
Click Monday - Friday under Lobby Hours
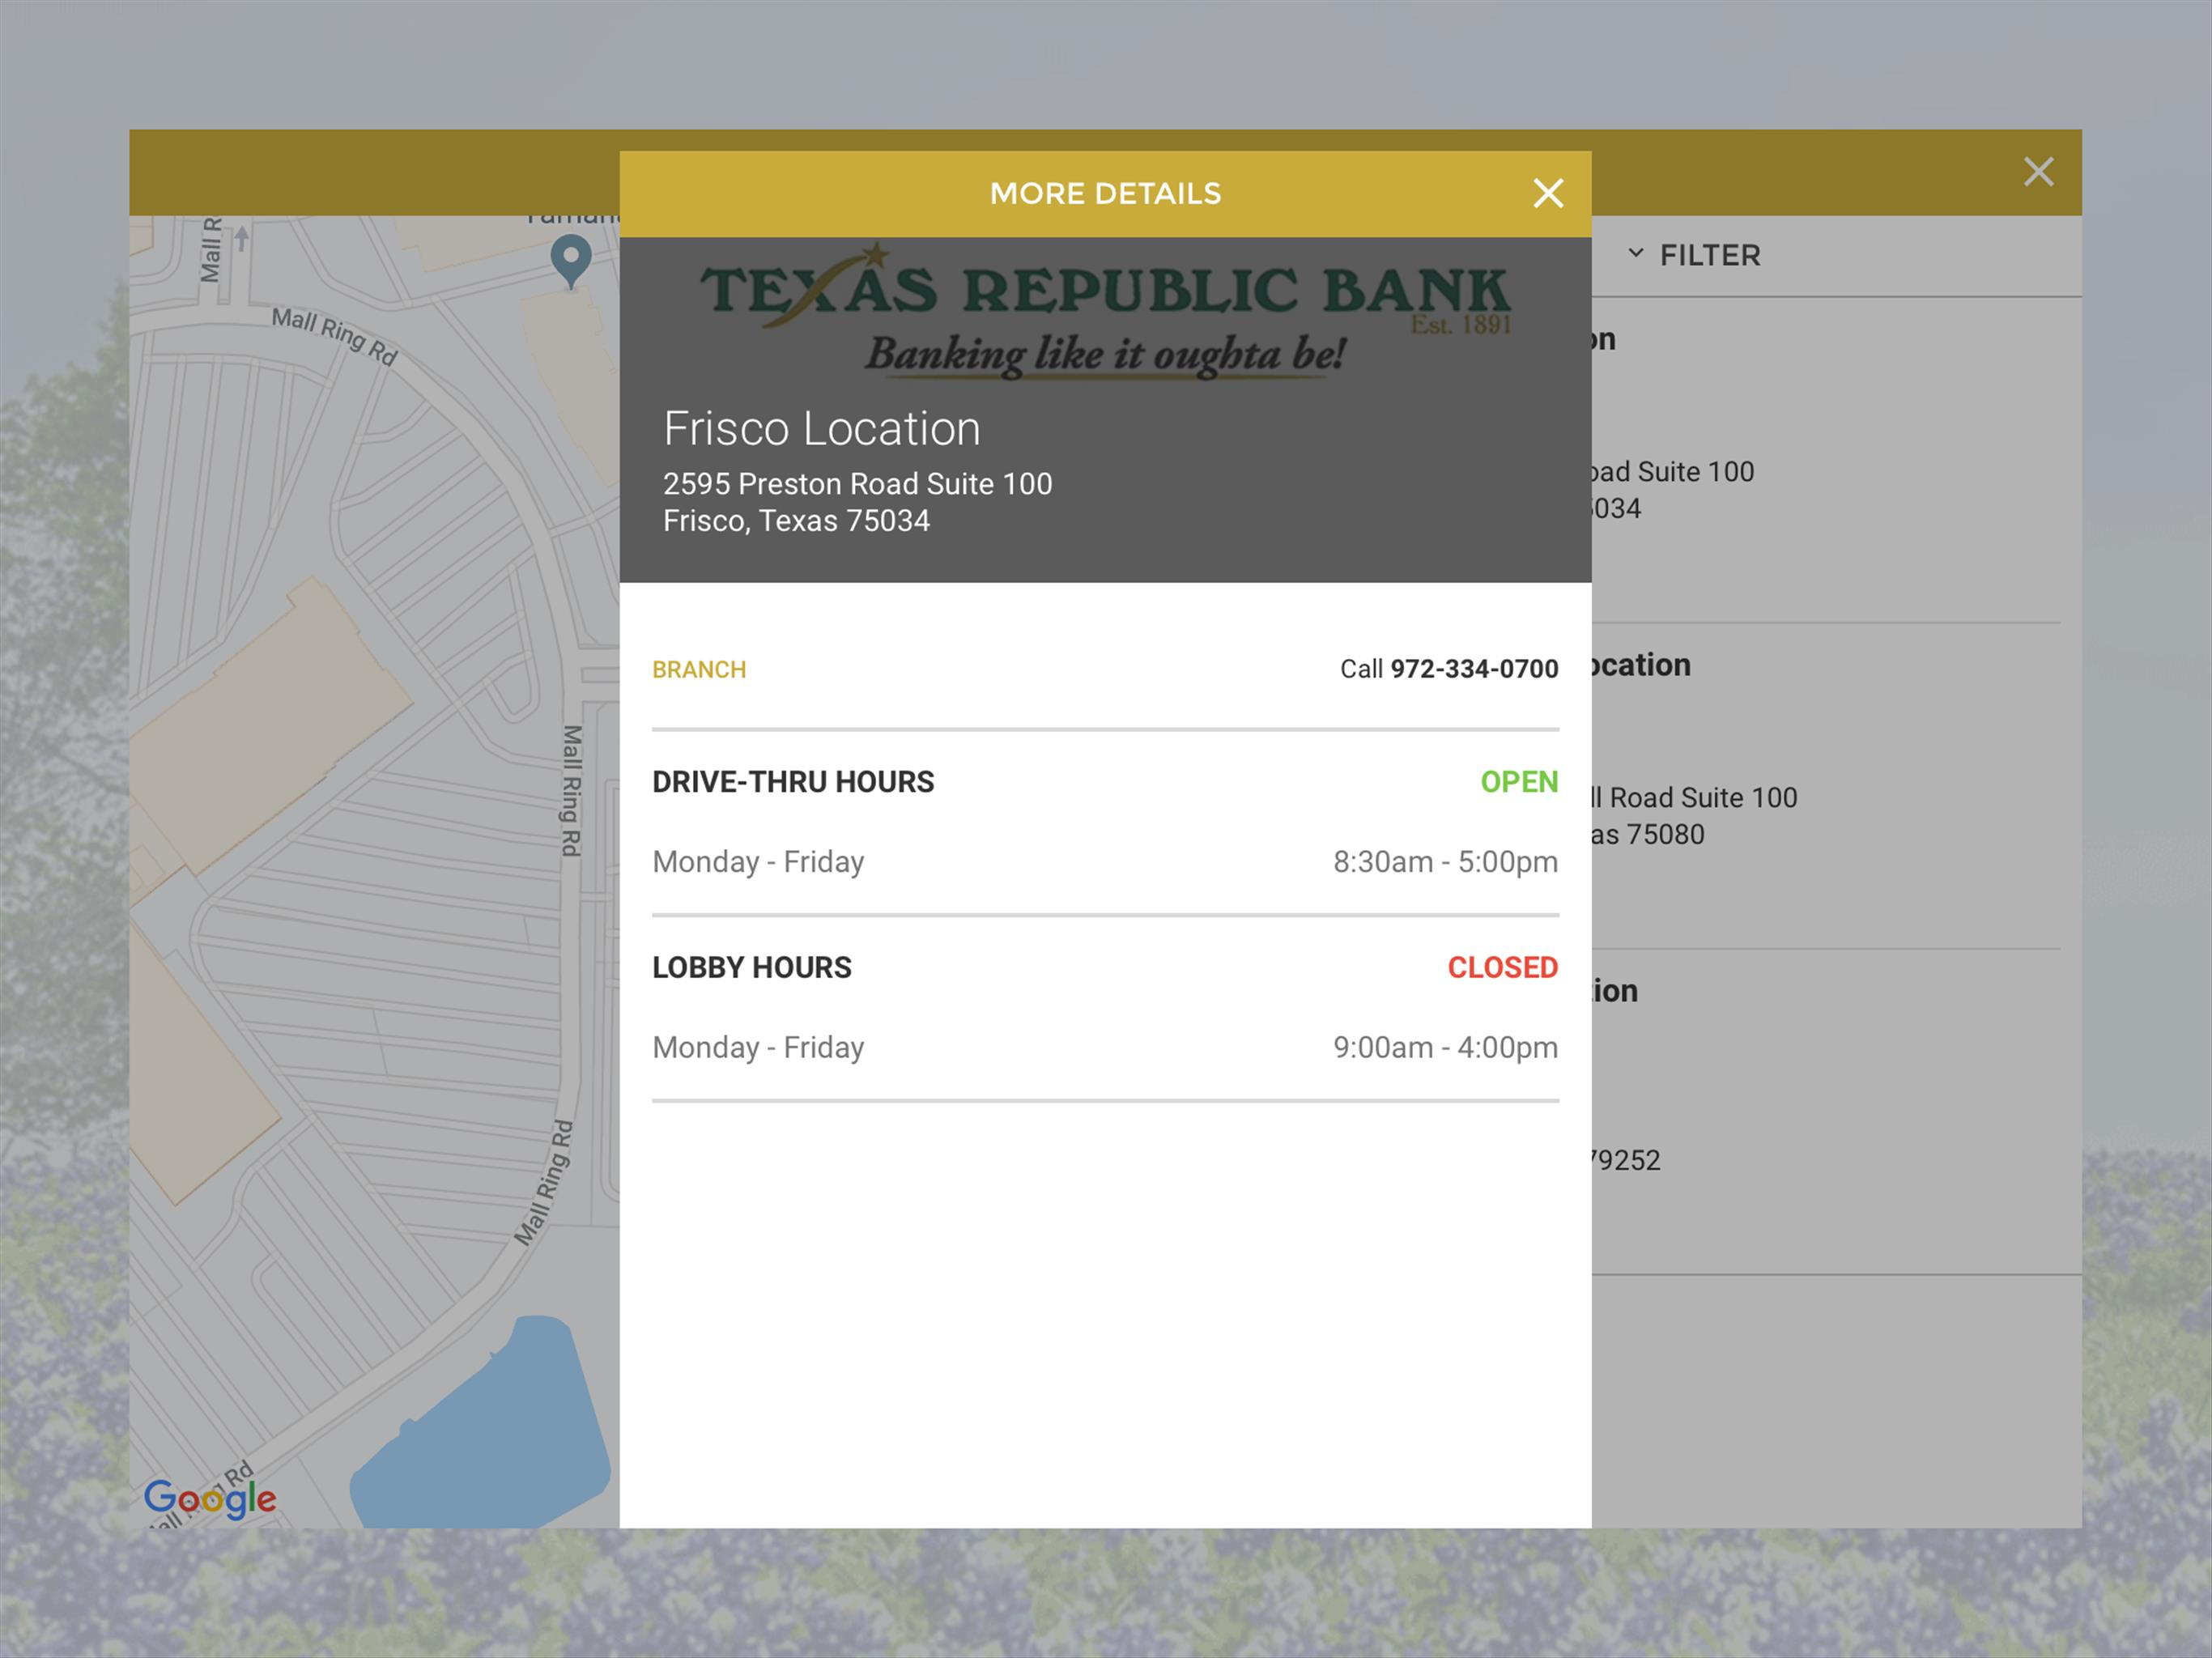point(758,1048)
